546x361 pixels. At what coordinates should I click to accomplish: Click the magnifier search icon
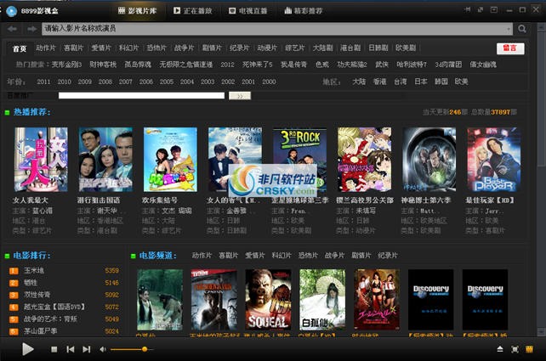[x=522, y=28]
